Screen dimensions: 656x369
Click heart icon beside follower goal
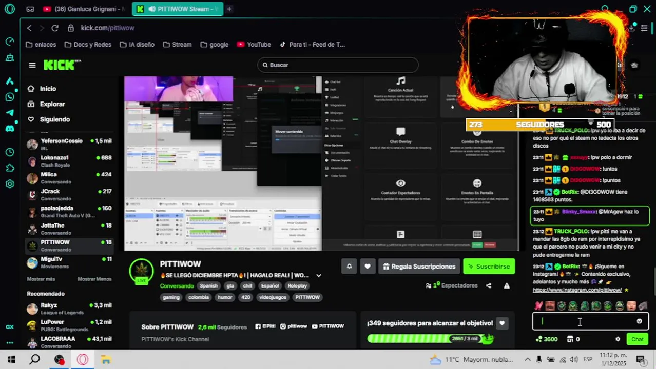tap(502, 323)
